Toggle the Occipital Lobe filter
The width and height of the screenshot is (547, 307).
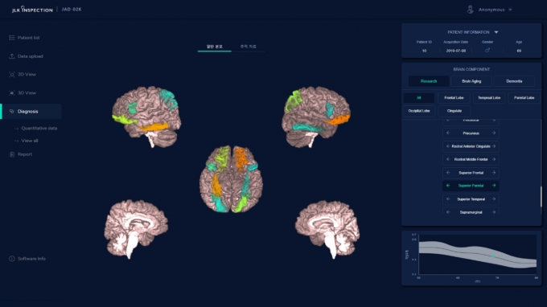(419, 111)
